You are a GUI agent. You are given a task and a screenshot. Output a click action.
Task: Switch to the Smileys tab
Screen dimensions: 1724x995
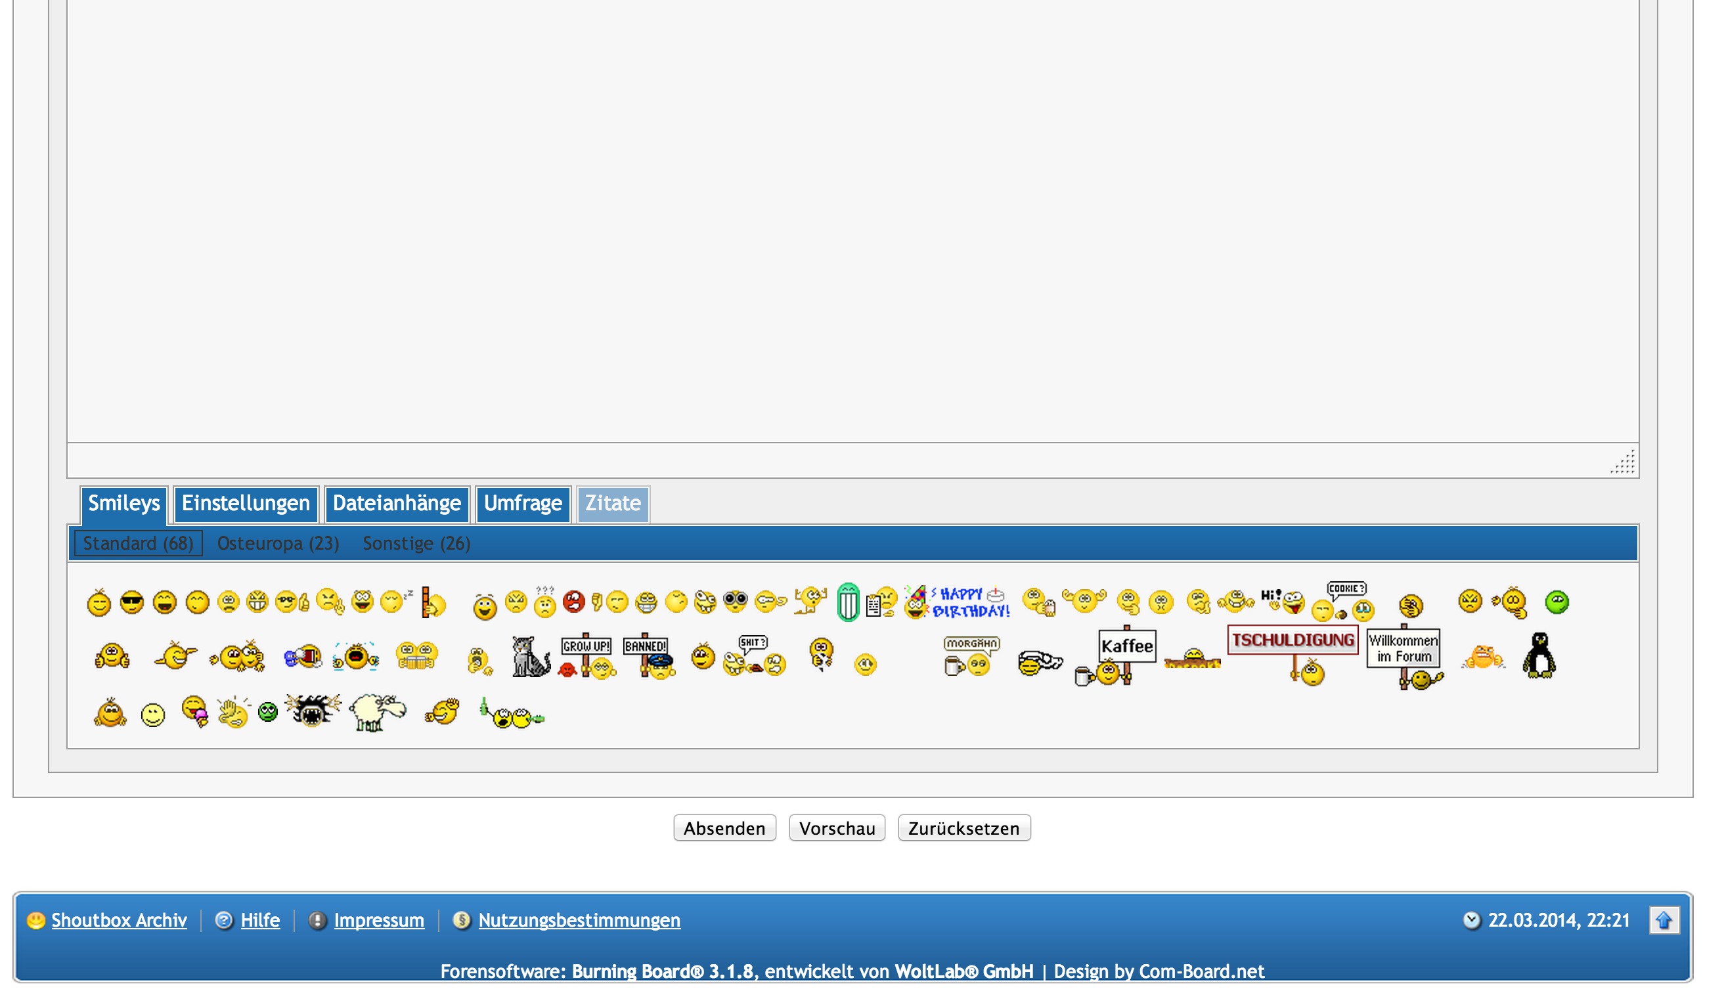pyautogui.click(x=123, y=504)
